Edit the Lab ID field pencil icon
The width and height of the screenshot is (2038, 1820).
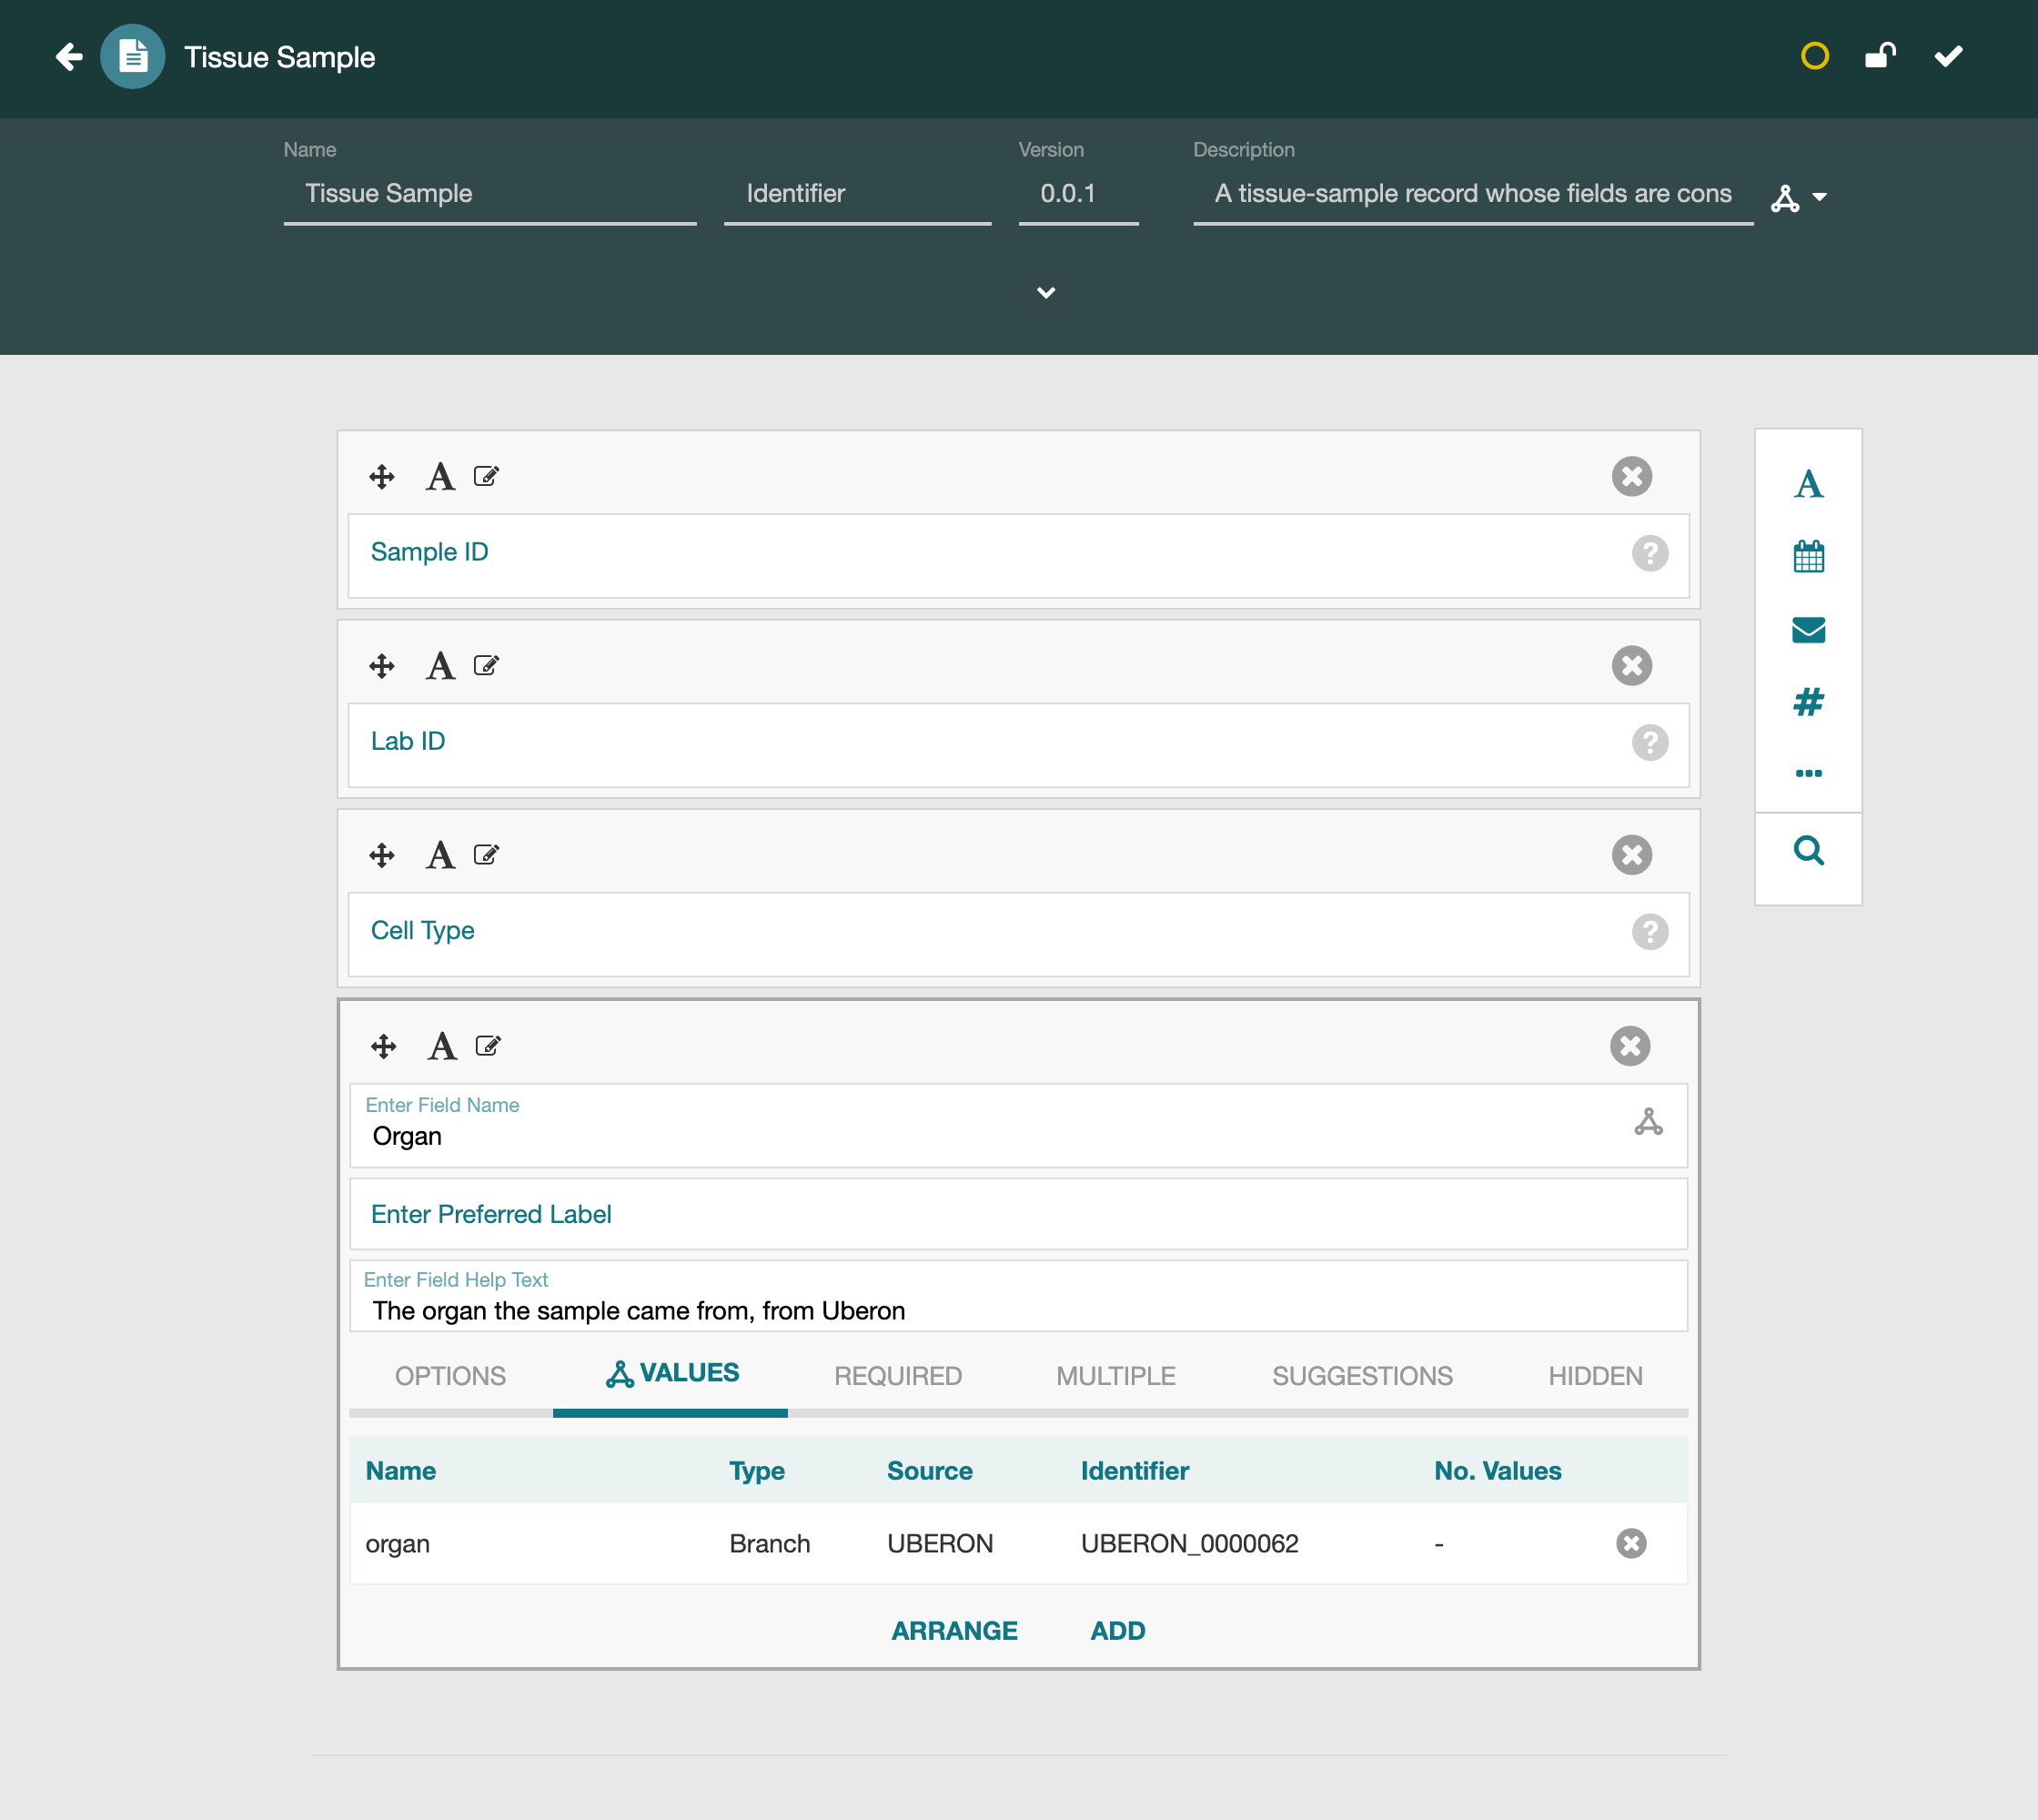[486, 666]
